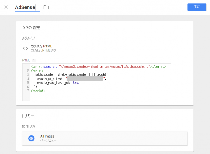Select the カスタム HTML tag type label
210x154 pixels.
point(41,46)
